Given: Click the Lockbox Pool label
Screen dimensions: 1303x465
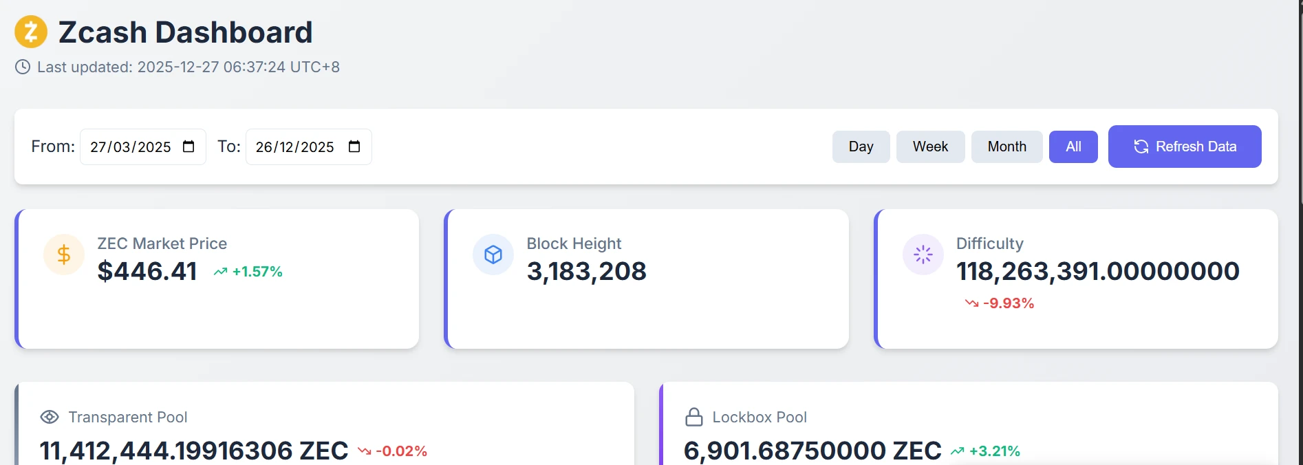Looking at the screenshot, I should pyautogui.click(x=760, y=417).
